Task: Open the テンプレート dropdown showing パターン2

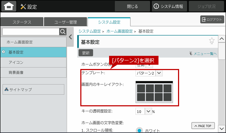Action: 149,73
